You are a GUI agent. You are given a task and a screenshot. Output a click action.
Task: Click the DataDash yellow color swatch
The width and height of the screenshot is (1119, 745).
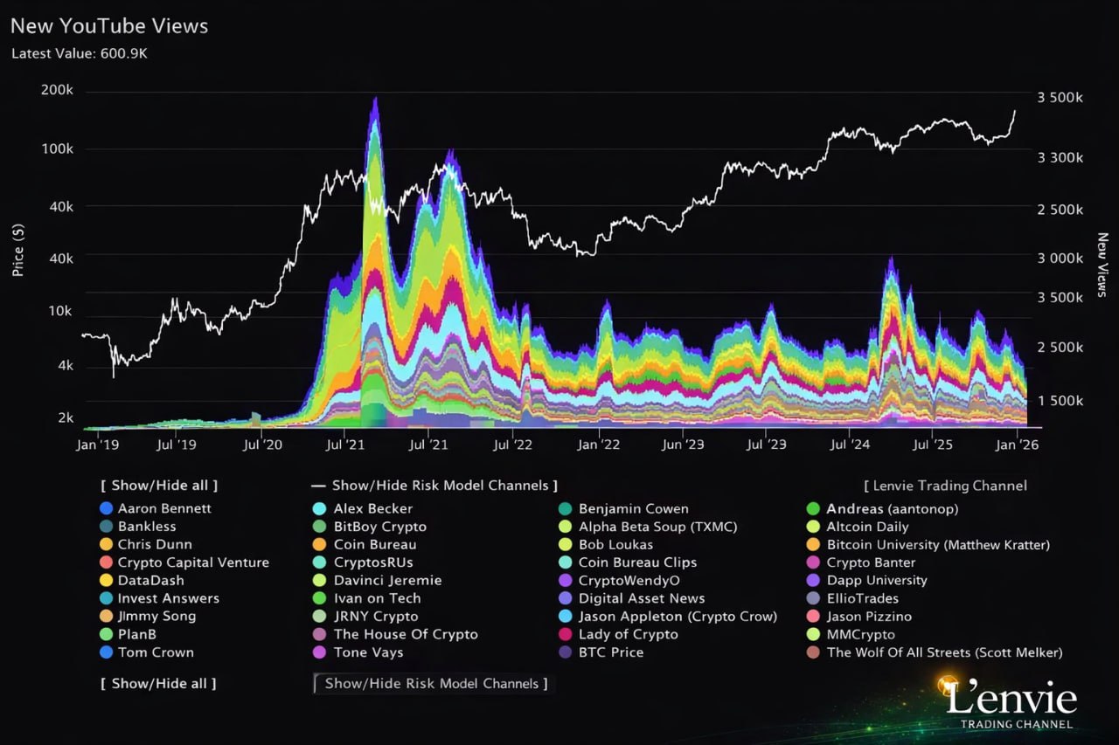[107, 581]
